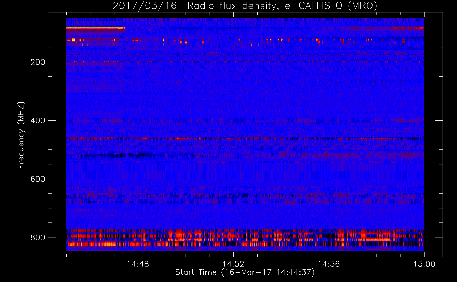Click the 600 frequency tick label
The image size is (457, 282).
[38, 179]
